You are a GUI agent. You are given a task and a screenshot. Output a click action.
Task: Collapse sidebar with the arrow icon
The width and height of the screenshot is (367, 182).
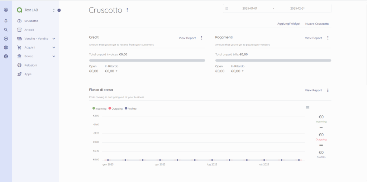click(59, 10)
